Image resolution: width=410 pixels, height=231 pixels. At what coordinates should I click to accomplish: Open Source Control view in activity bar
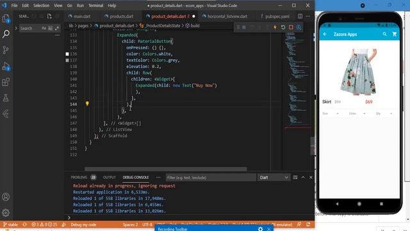(6, 50)
